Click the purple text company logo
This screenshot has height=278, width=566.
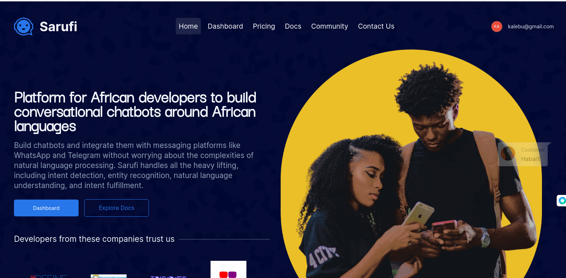169,277
